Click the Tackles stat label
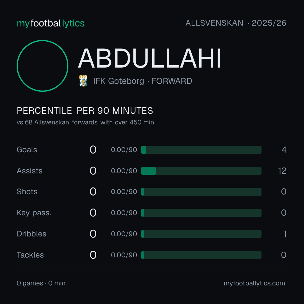This screenshot has height=304, width=304. click(30, 255)
